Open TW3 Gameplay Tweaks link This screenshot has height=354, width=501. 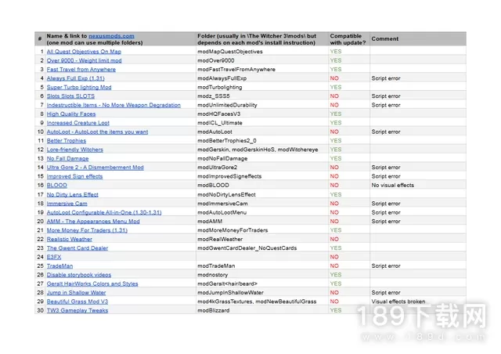77,310
